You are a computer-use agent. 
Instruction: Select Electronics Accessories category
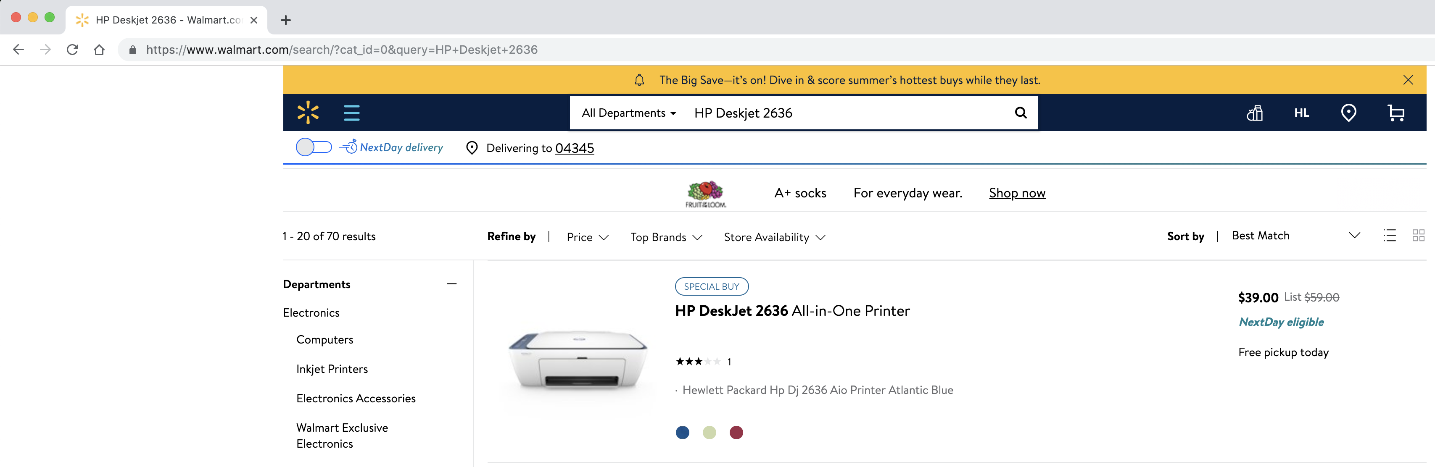[356, 399]
